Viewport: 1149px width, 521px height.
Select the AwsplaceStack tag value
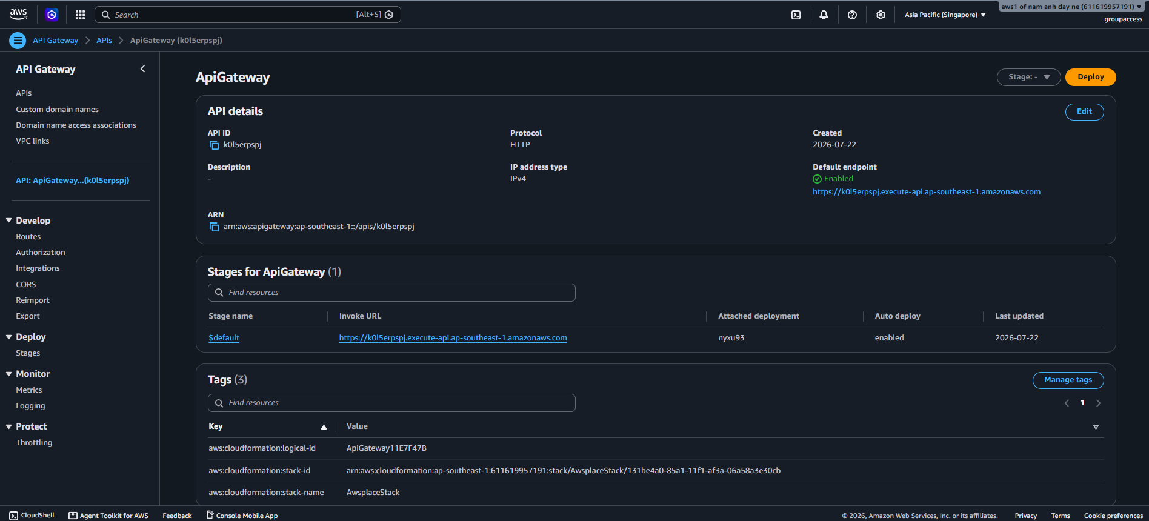click(373, 493)
